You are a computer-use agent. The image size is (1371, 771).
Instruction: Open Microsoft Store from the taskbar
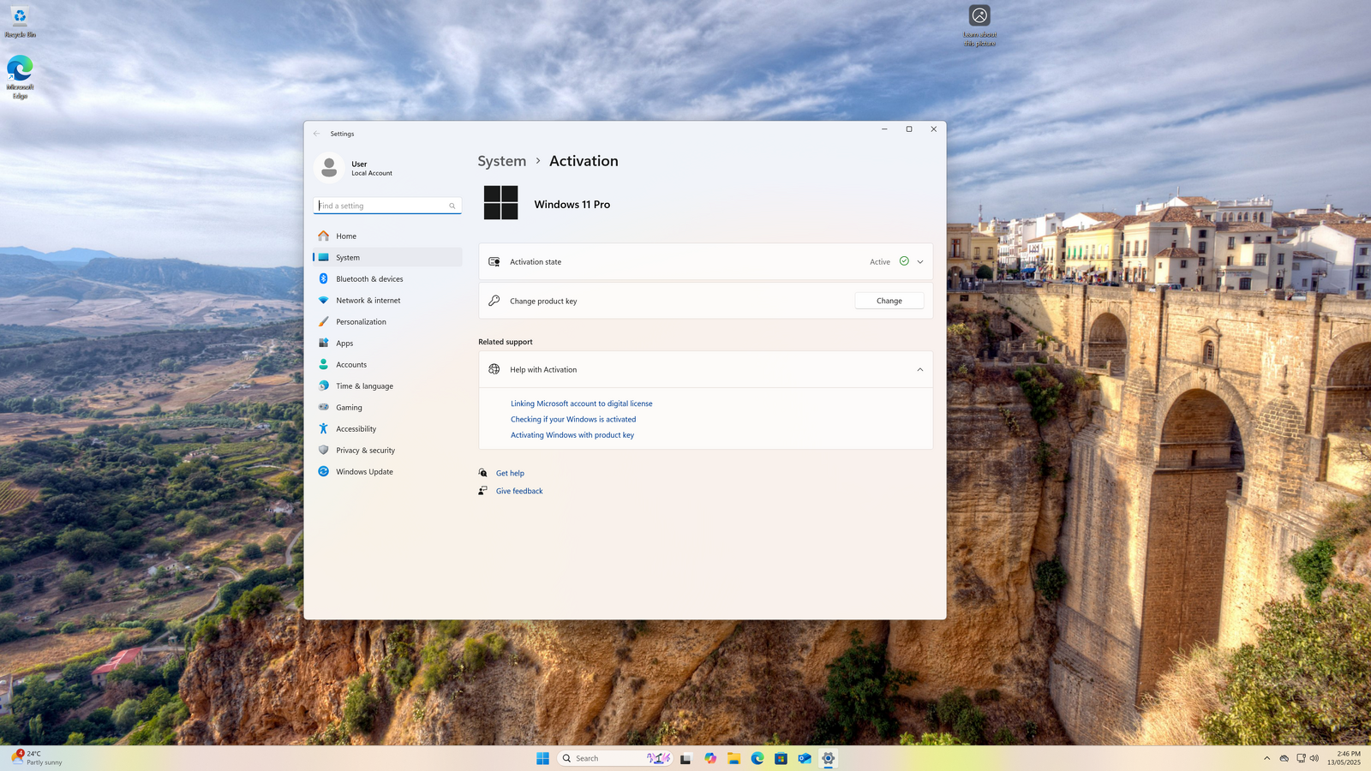click(x=781, y=758)
